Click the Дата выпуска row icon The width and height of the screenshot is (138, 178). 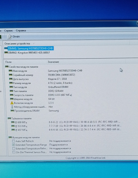11,79
